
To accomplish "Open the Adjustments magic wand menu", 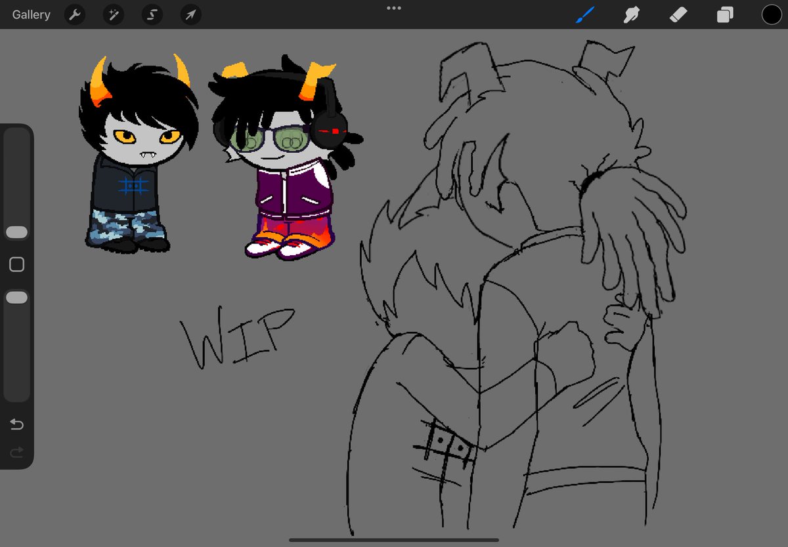I will 114,14.
